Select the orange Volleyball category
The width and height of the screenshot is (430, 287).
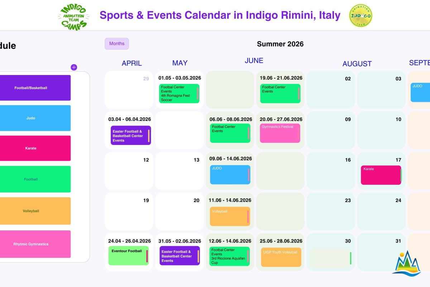[x=31, y=211]
